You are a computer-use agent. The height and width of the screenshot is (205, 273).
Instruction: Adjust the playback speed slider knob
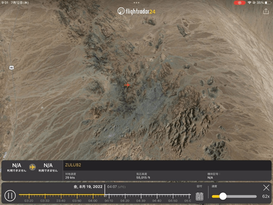click(x=223, y=196)
